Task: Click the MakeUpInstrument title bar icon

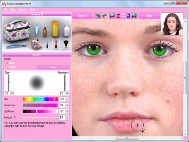Action: click(x=4, y=4)
